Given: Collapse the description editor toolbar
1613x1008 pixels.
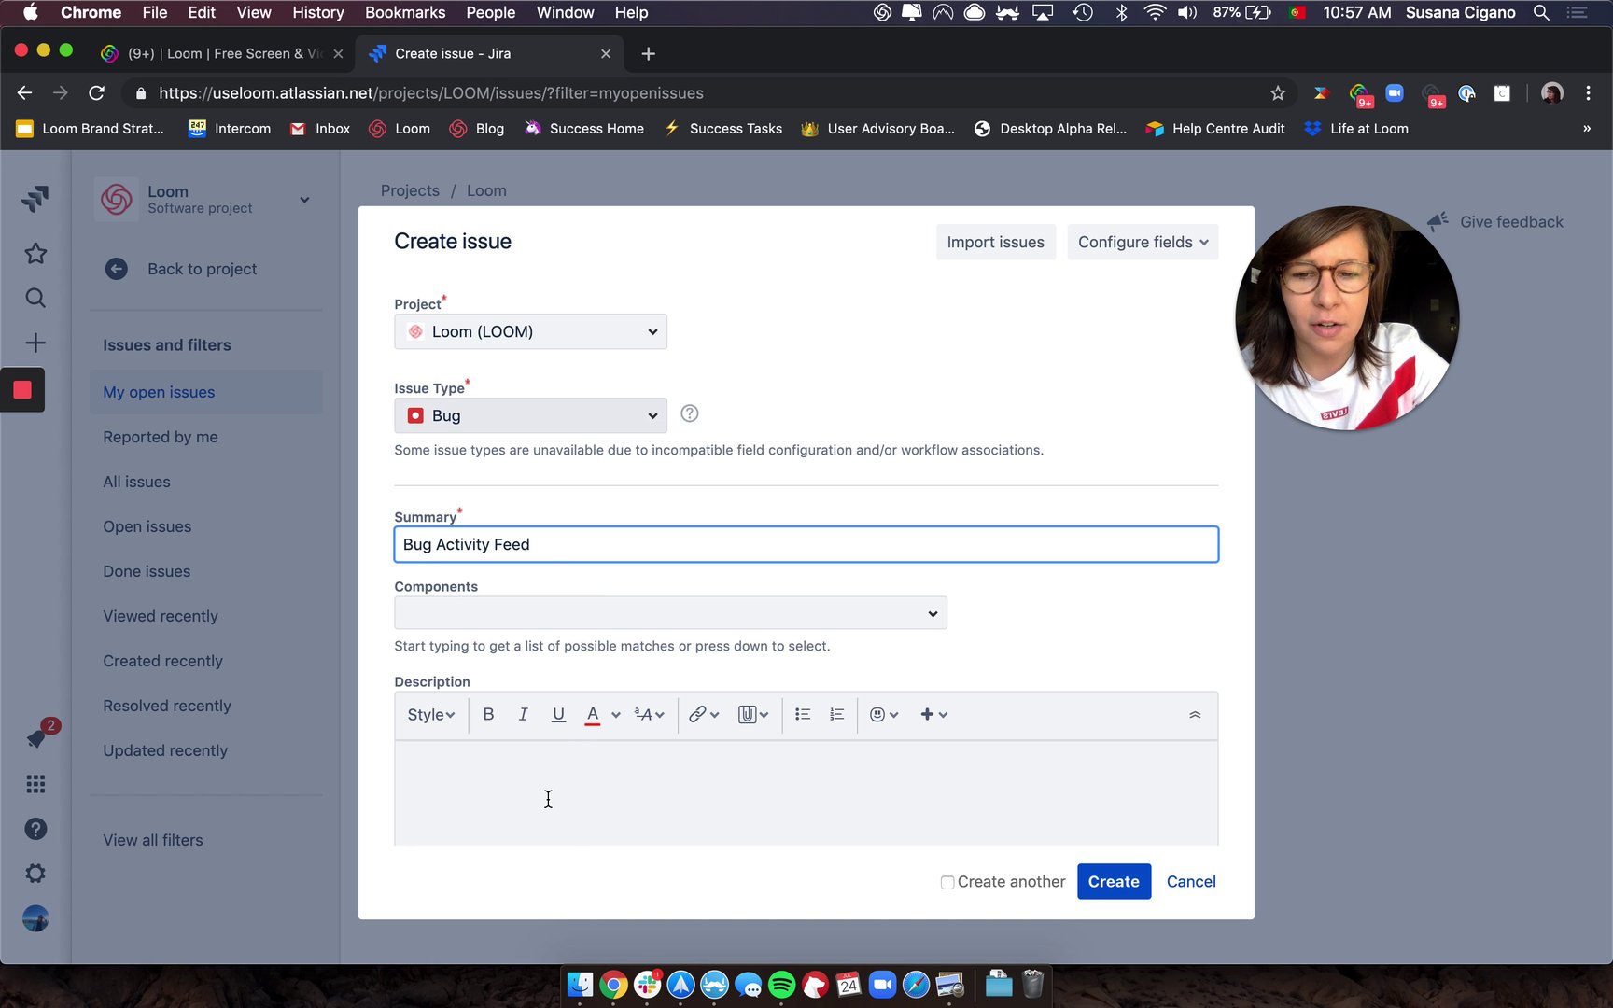Looking at the screenshot, I should point(1195,715).
